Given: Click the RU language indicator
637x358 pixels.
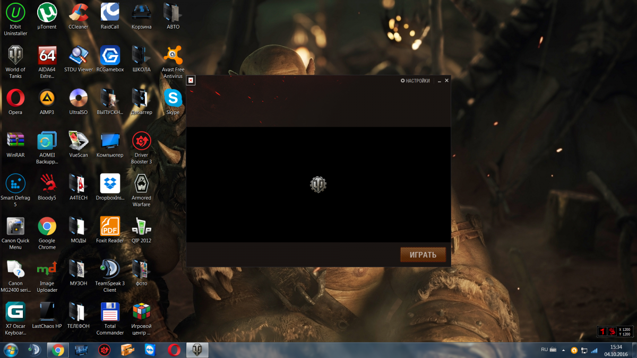Looking at the screenshot, I should [544, 350].
